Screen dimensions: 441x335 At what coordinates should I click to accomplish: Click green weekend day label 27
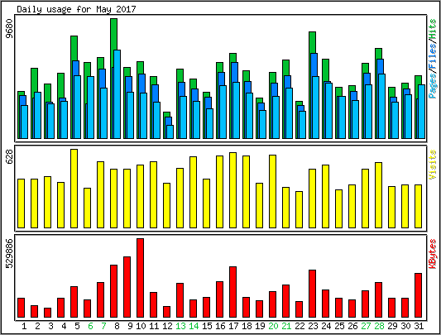point(366,326)
